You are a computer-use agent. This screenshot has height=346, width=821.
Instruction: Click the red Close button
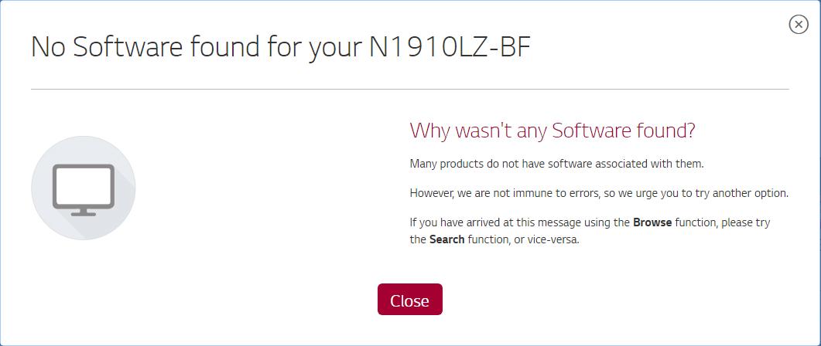[x=410, y=300]
